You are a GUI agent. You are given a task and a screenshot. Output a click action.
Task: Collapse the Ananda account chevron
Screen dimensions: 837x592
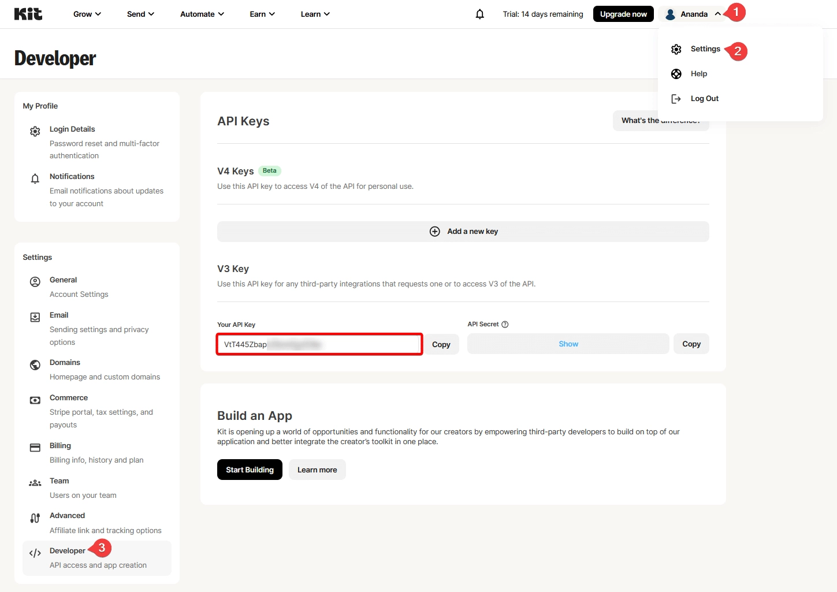pos(717,13)
